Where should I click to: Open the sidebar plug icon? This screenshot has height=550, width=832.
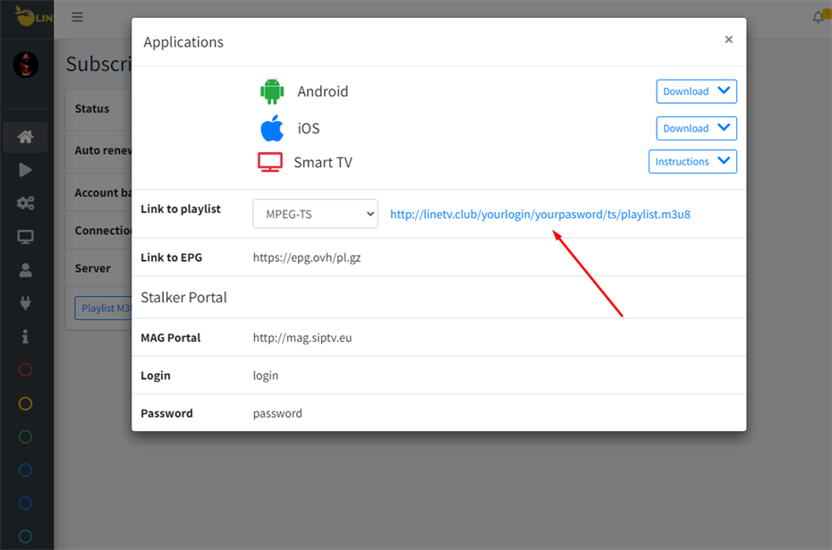point(25,303)
